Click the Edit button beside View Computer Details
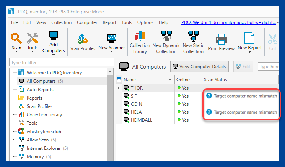The width and height of the screenshot is (285, 167). tap(243, 66)
